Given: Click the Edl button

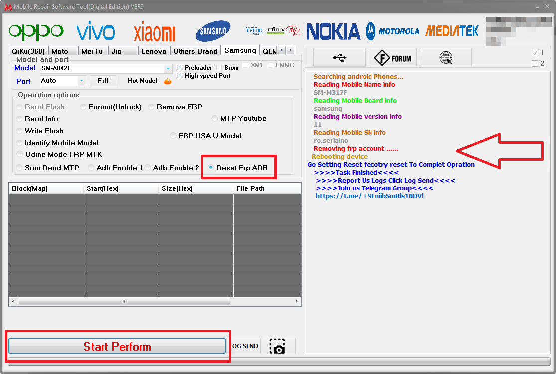Looking at the screenshot, I should click(103, 81).
